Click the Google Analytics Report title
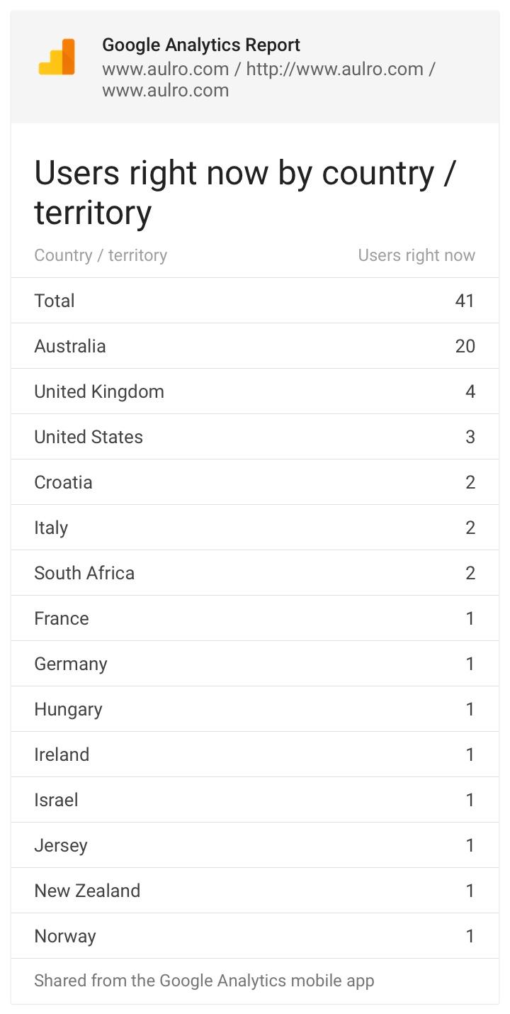 coord(201,45)
